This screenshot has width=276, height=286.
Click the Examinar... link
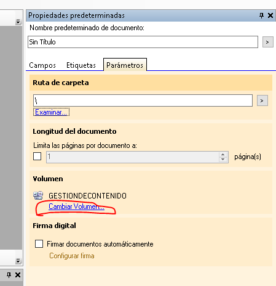click(x=51, y=112)
